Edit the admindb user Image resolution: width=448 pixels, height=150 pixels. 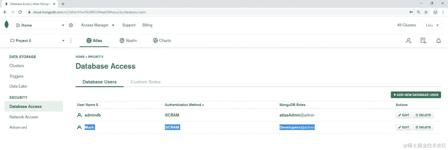(x=404, y=115)
